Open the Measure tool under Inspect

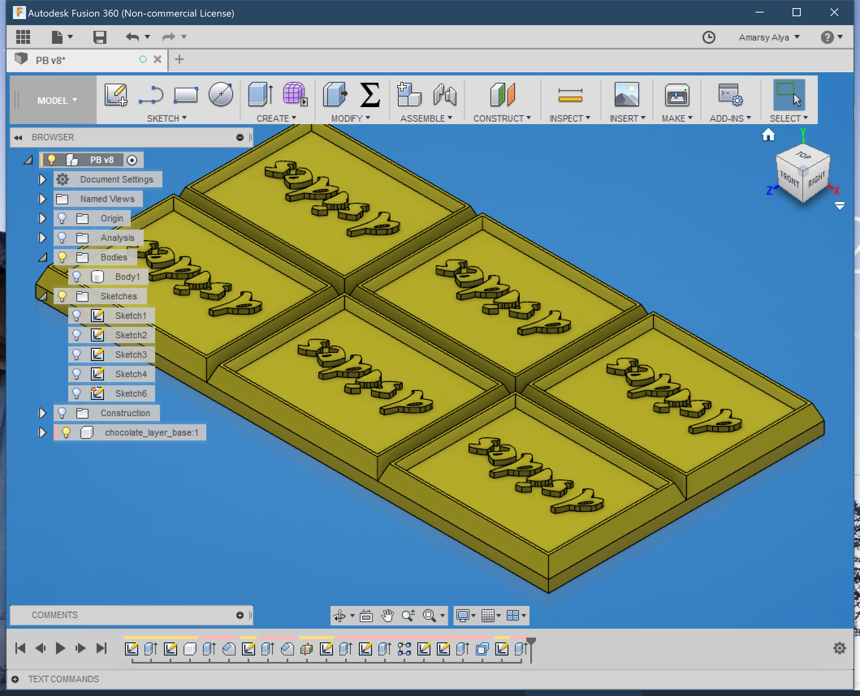[x=570, y=95]
